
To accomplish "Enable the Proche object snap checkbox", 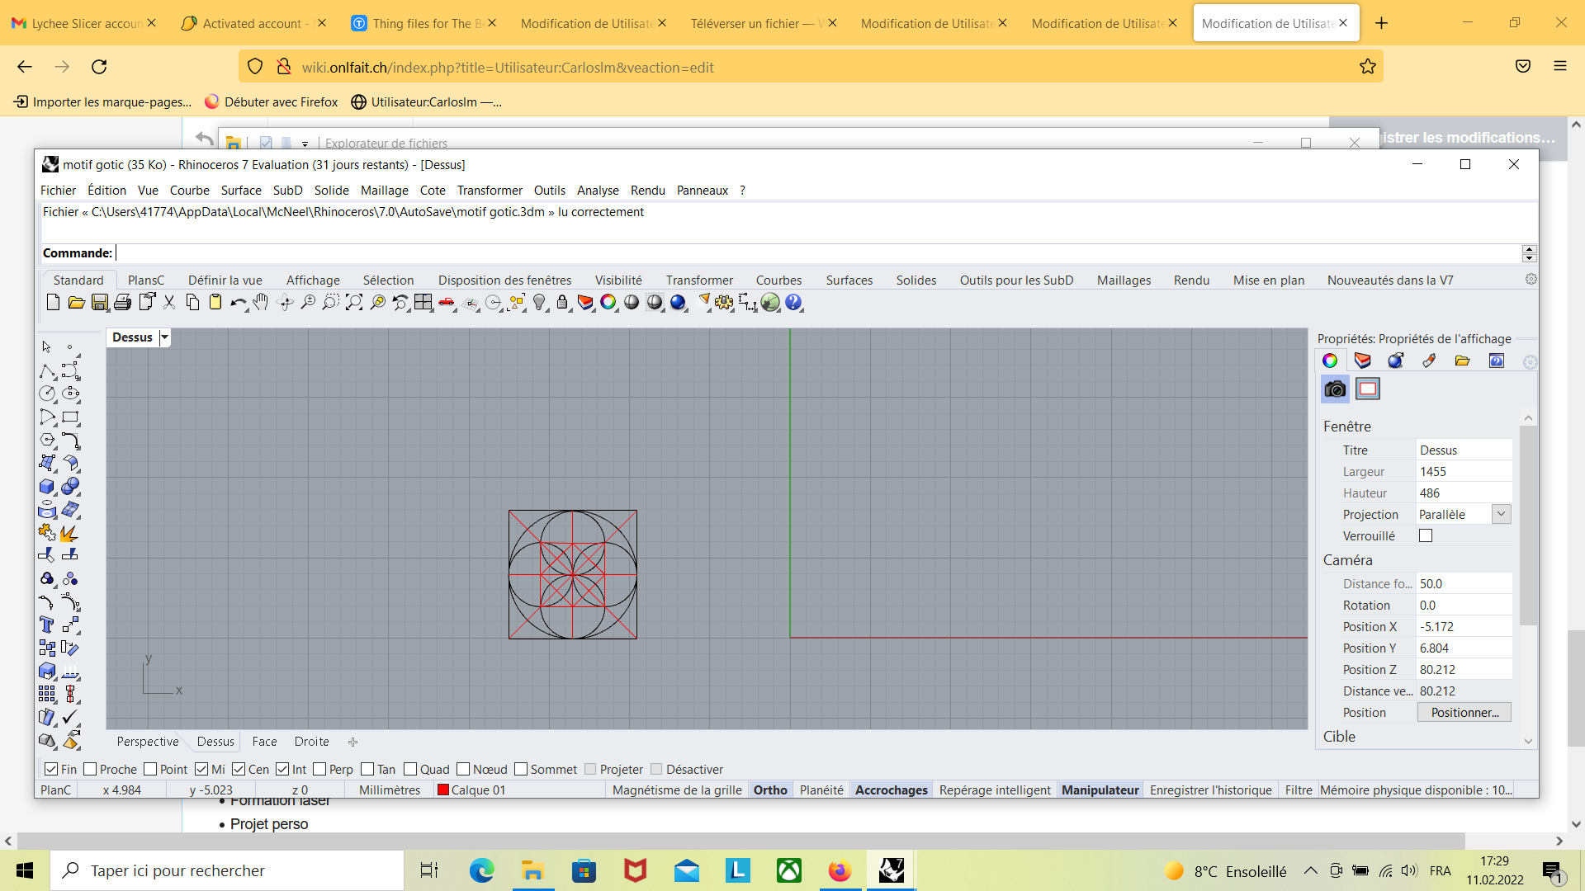I will pyautogui.click(x=91, y=769).
